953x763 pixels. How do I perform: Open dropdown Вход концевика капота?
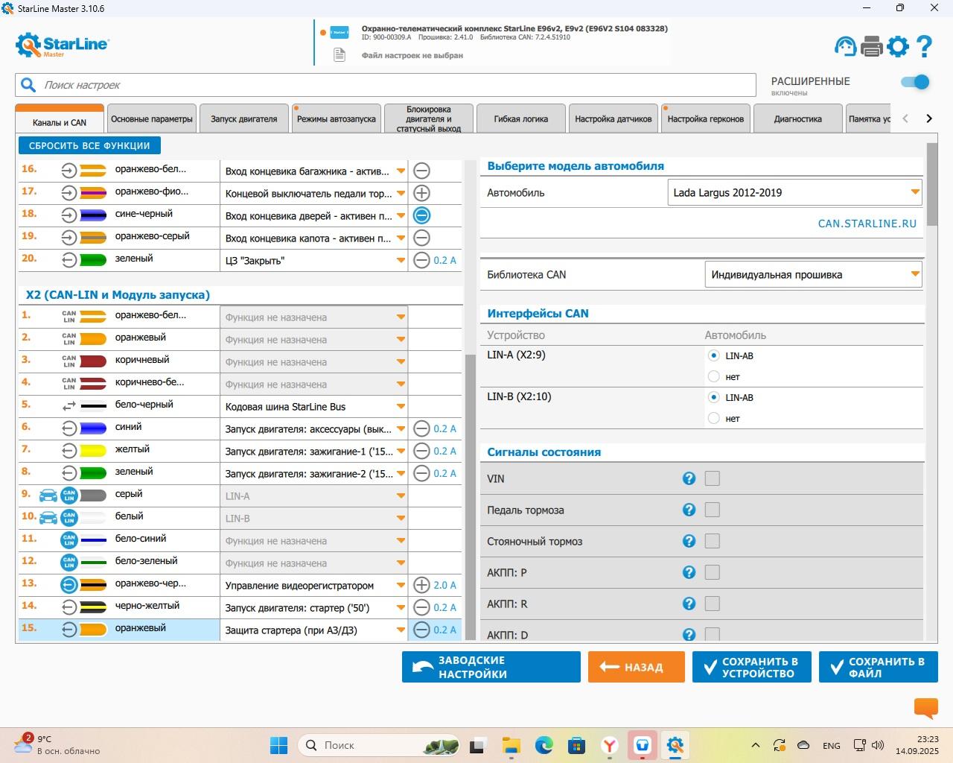[313, 238]
